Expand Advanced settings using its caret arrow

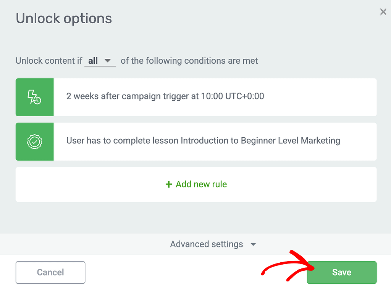click(x=253, y=244)
